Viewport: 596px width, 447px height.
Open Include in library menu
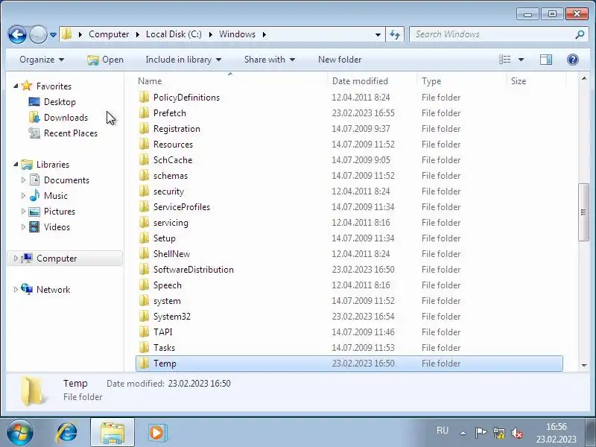pyautogui.click(x=183, y=60)
